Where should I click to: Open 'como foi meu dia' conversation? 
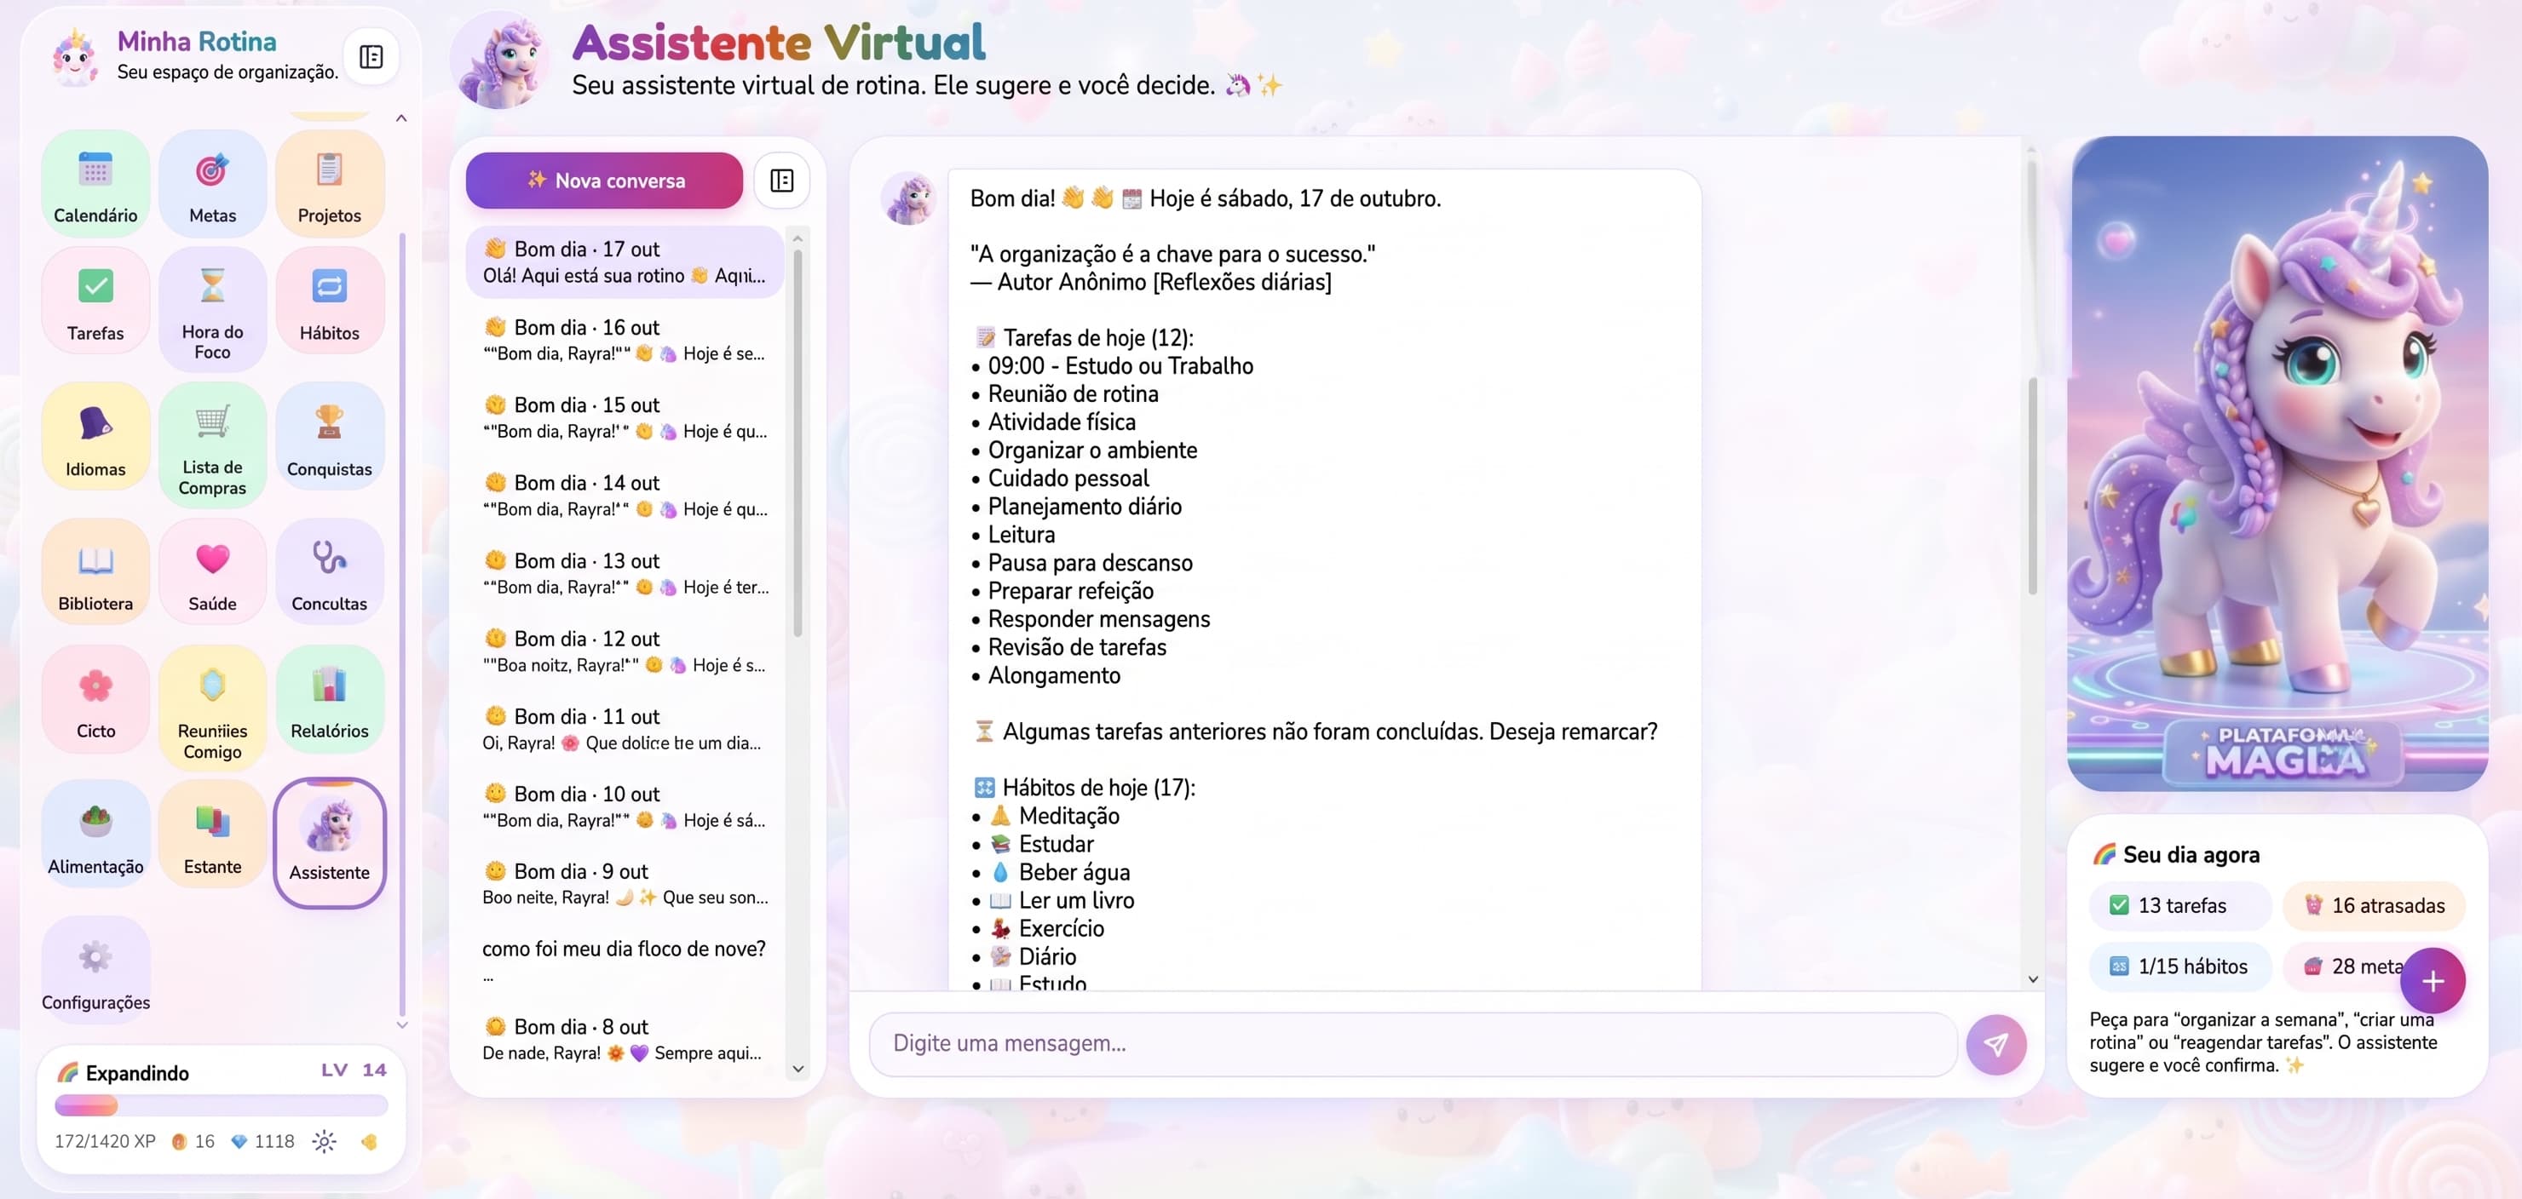(x=625, y=961)
